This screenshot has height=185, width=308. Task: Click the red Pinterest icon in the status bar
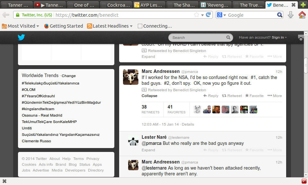[x=304, y=181]
